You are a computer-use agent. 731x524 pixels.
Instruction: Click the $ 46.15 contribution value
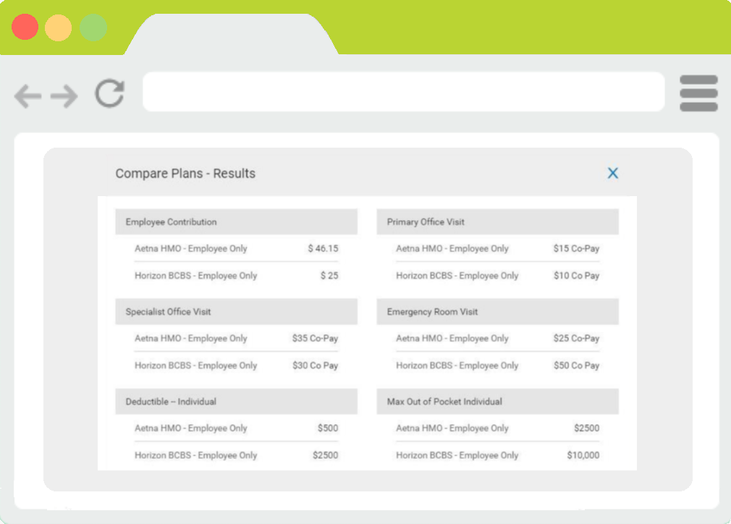tap(323, 248)
